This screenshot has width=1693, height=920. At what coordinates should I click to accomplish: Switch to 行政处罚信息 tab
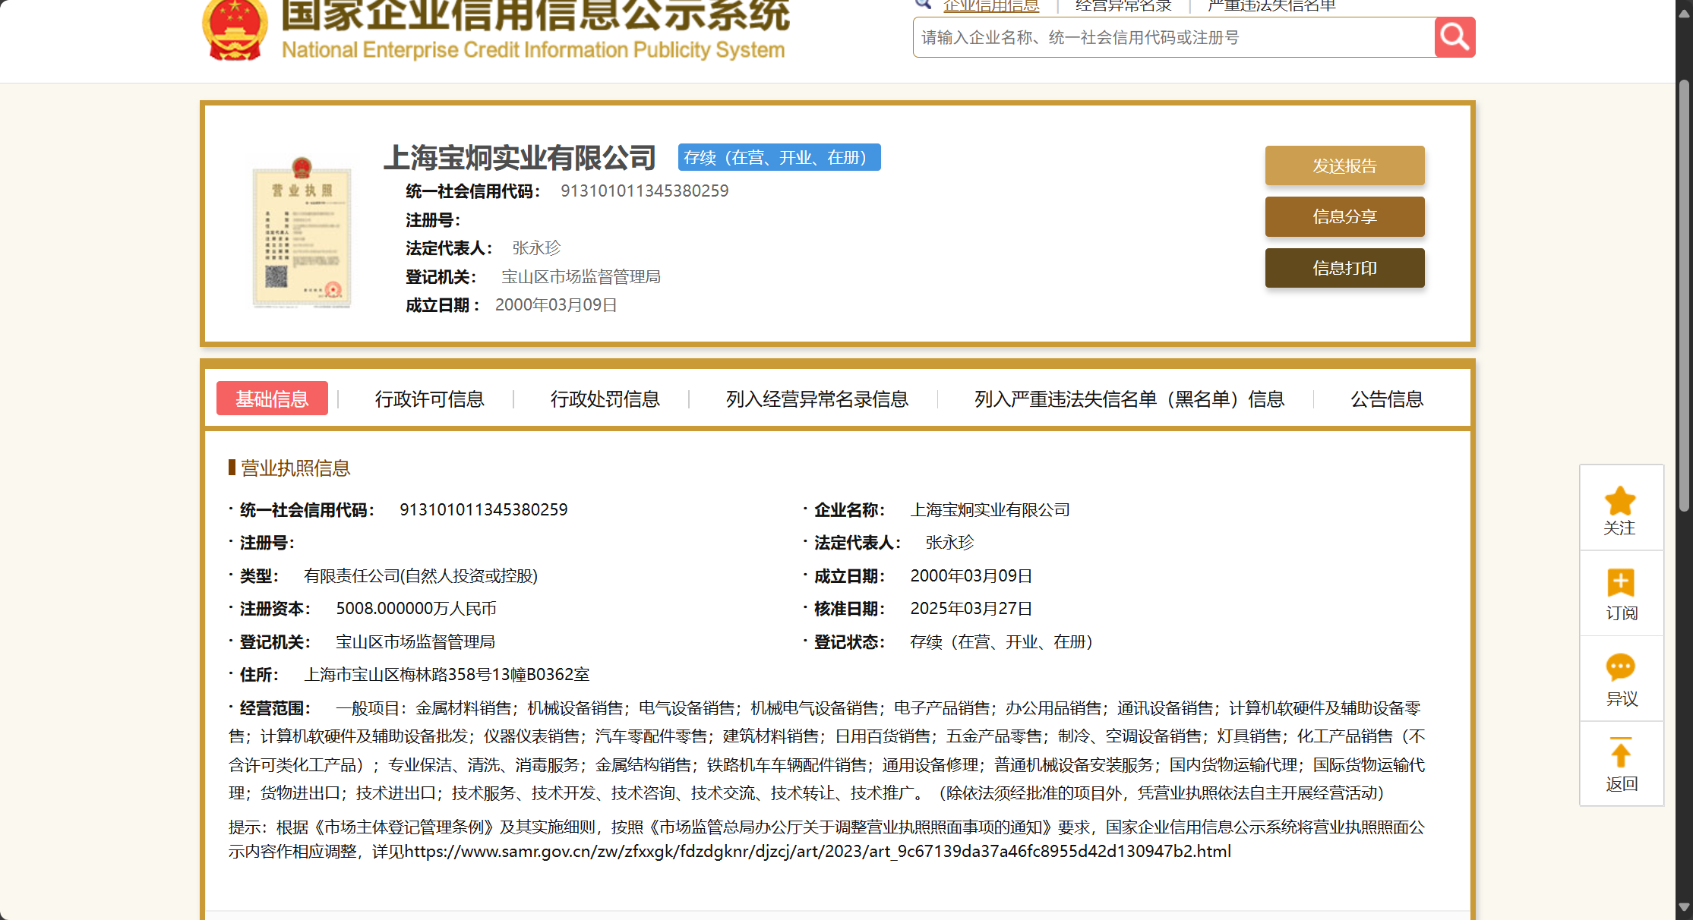tap(605, 399)
